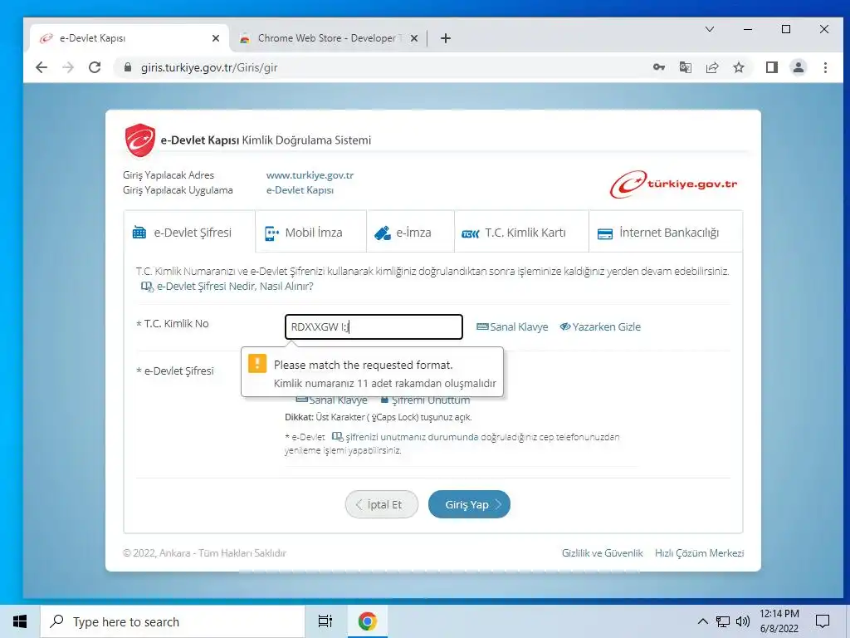Open the network tray icon
The image size is (850, 638).
723,621
